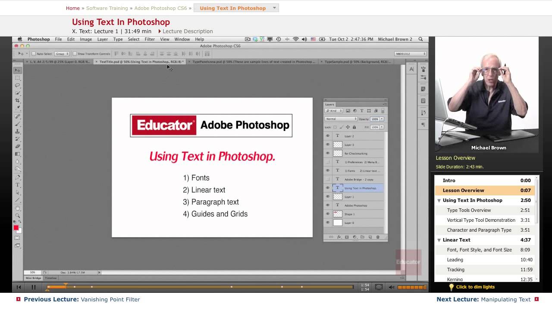The height and width of the screenshot is (310, 552).
Task: Open the Lecture Description link
Action: click(188, 31)
